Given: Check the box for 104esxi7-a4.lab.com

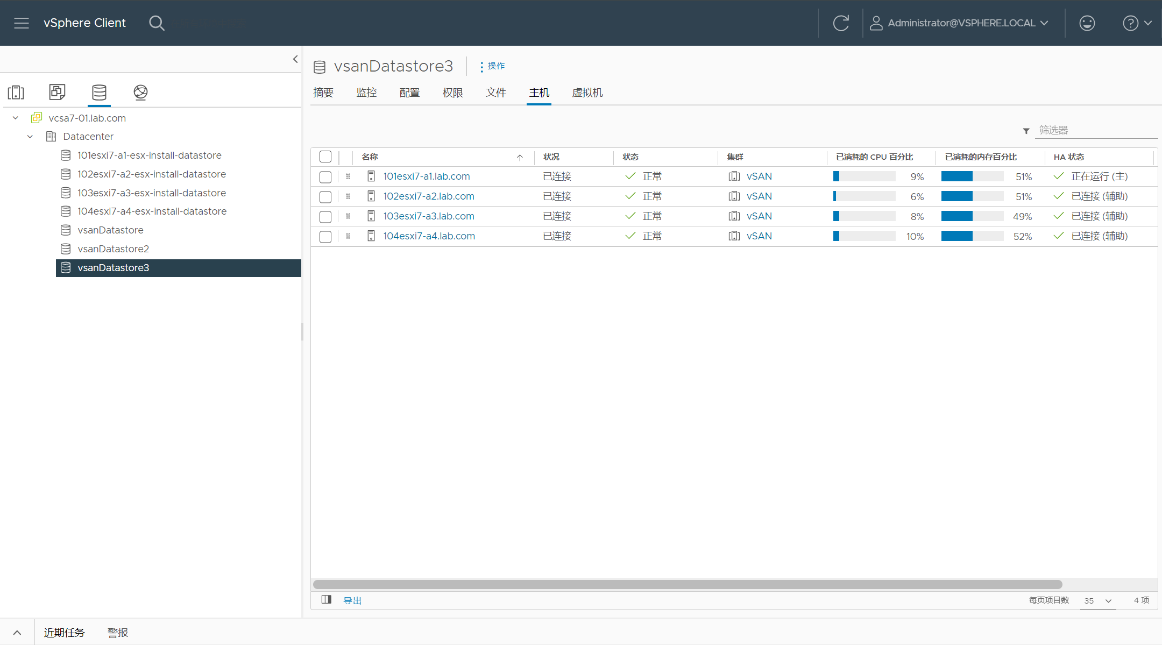Looking at the screenshot, I should click(325, 237).
